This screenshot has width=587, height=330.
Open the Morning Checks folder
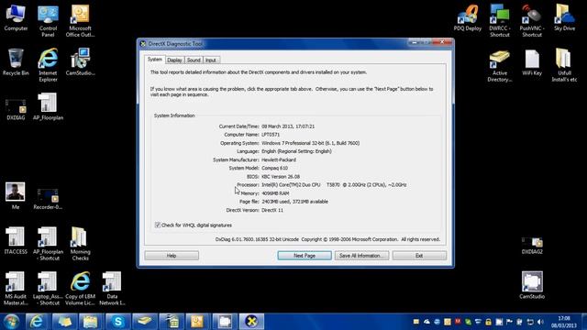tap(80, 244)
